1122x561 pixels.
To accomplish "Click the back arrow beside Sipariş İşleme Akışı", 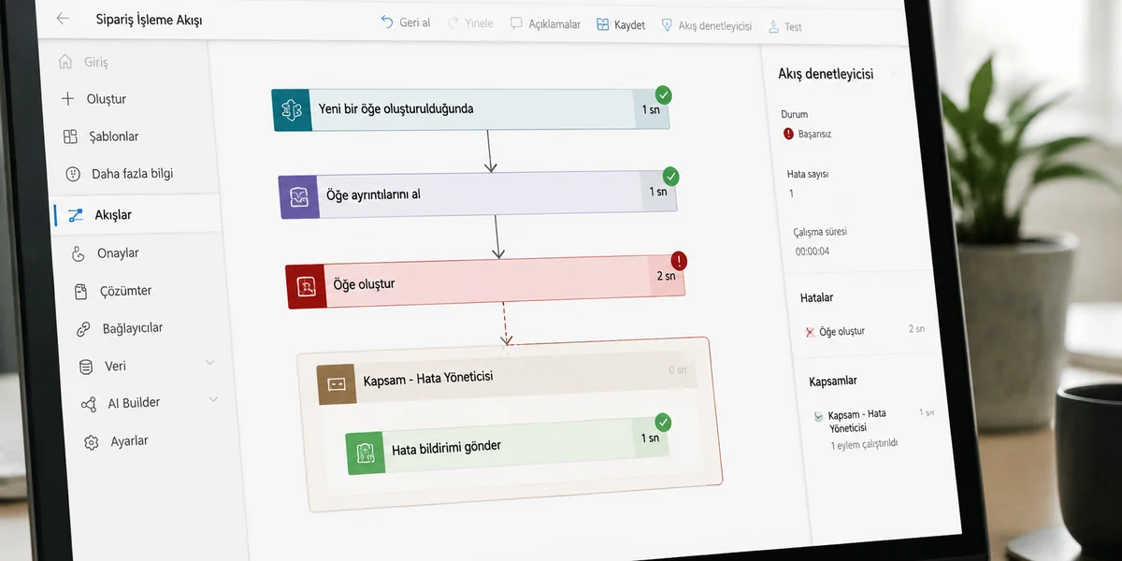I will [x=63, y=19].
